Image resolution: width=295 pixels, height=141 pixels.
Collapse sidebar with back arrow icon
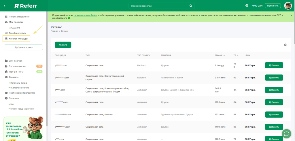[x=5, y=6]
